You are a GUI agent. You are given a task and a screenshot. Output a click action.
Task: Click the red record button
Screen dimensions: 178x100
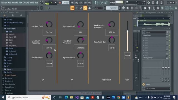60,2
